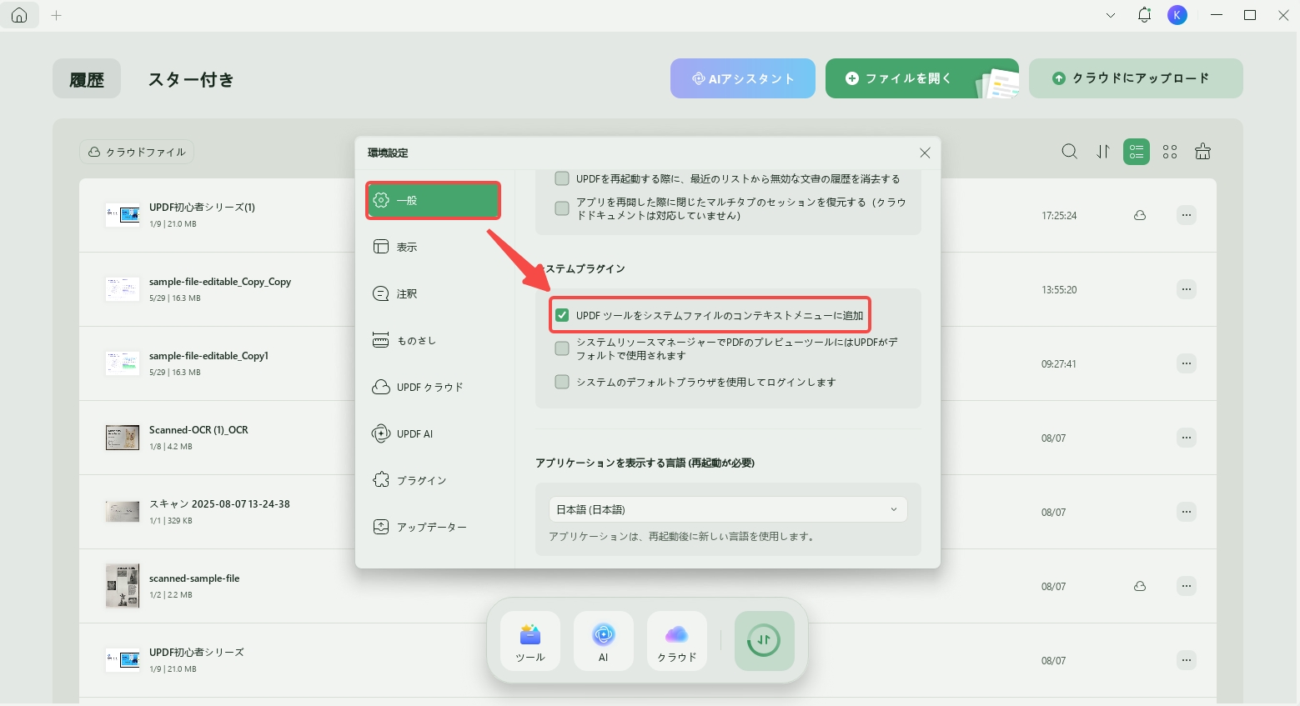This screenshot has width=1300, height=706.
Task: Select the プラグイン settings category
Action: (x=434, y=480)
